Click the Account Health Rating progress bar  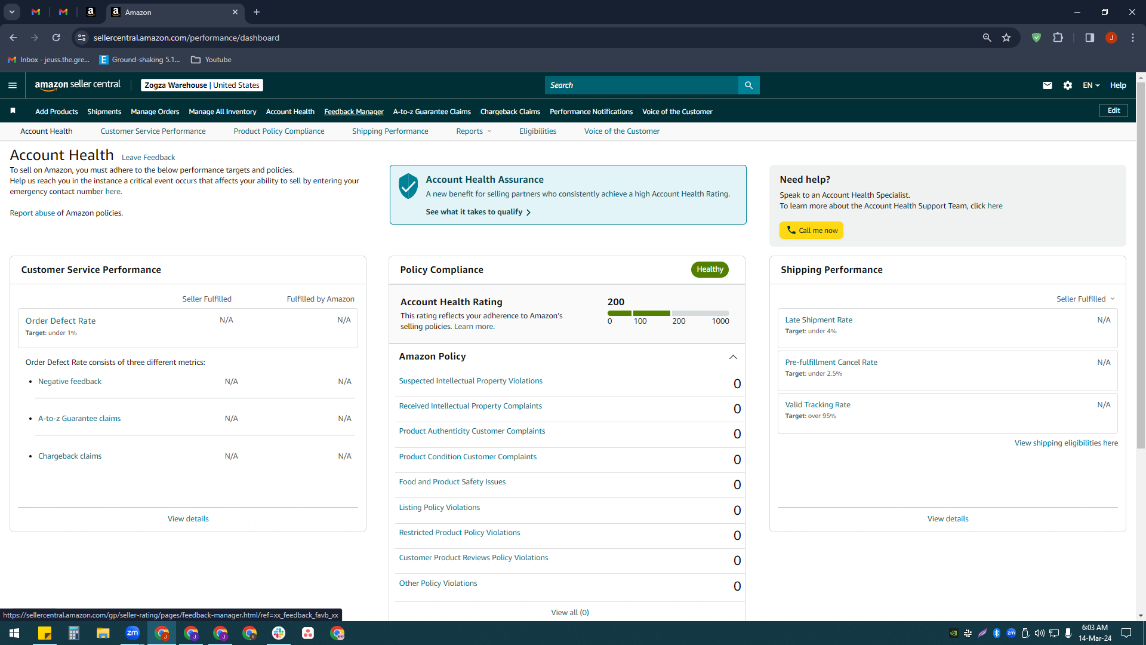pos(668,313)
